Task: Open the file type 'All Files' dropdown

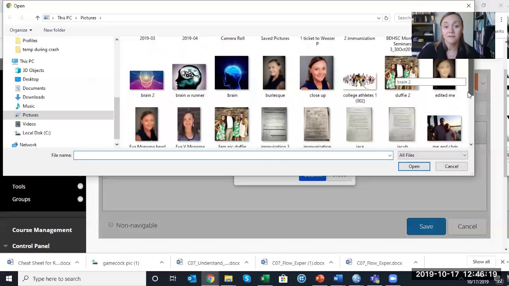Action: [433, 155]
